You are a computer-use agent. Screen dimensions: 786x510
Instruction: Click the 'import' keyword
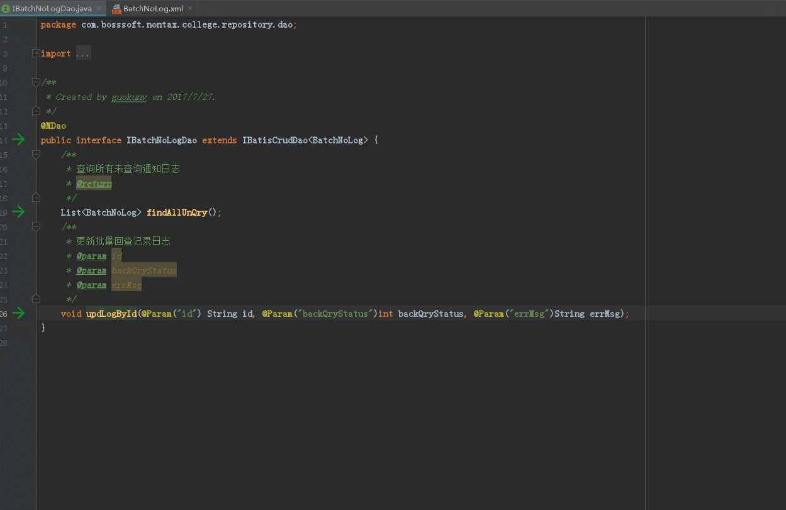click(56, 53)
